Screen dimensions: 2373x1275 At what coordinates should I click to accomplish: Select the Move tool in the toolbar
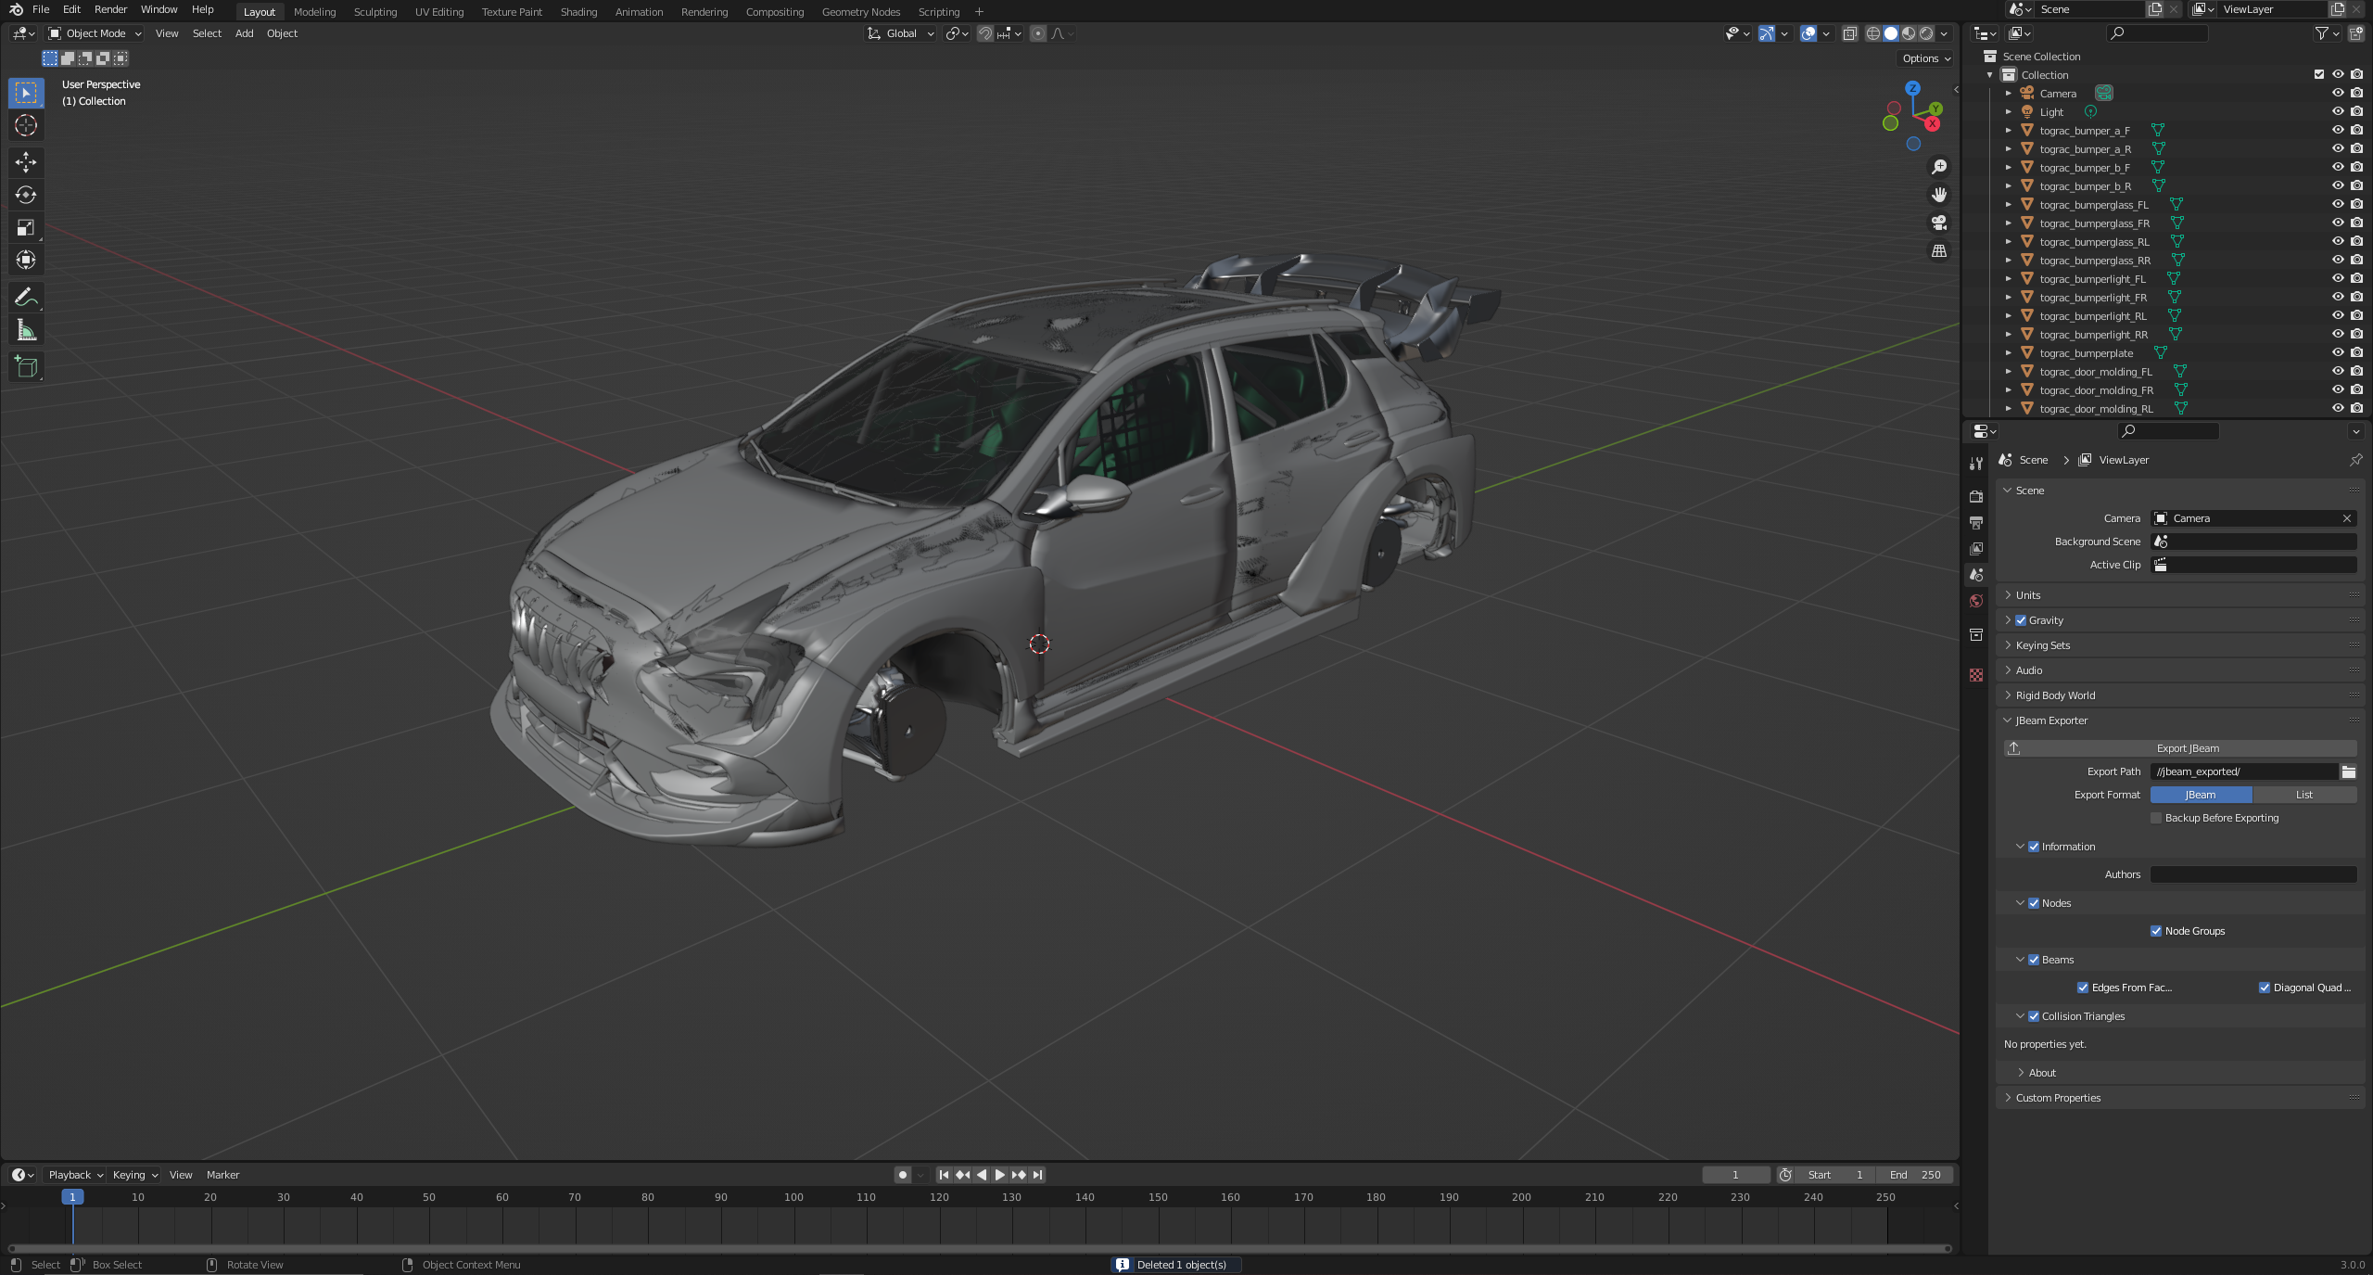tap(26, 162)
